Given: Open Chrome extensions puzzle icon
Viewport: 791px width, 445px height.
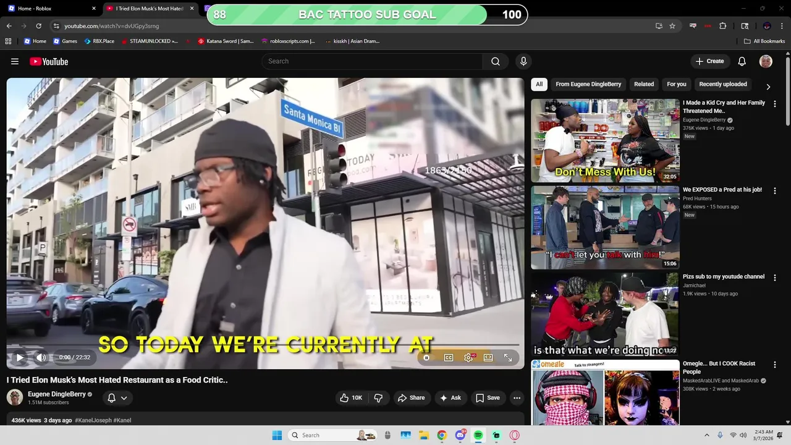Looking at the screenshot, I should (723, 26).
